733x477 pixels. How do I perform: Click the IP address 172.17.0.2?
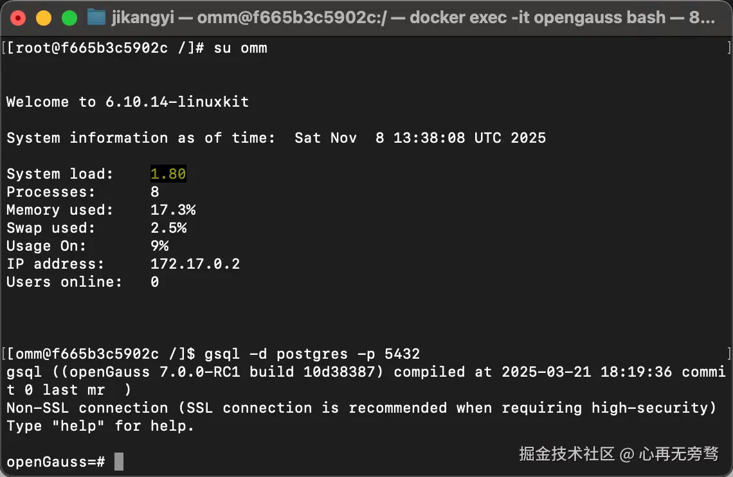pyautogui.click(x=195, y=264)
